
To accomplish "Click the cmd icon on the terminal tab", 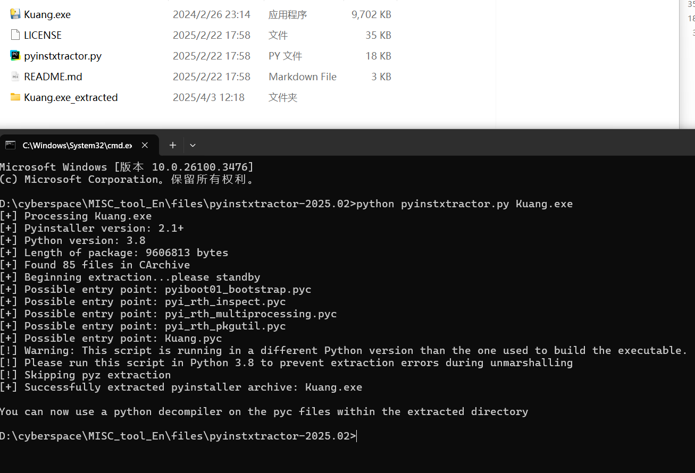I will (x=10, y=145).
